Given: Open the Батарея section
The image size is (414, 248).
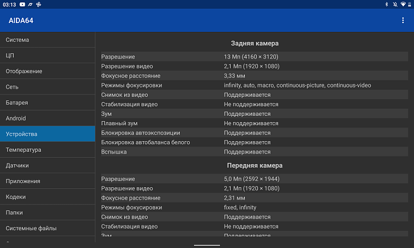Looking at the screenshot, I should click(47, 103).
